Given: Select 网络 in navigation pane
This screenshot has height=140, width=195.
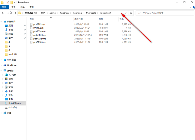Looking at the screenshot, I should point(9,113).
